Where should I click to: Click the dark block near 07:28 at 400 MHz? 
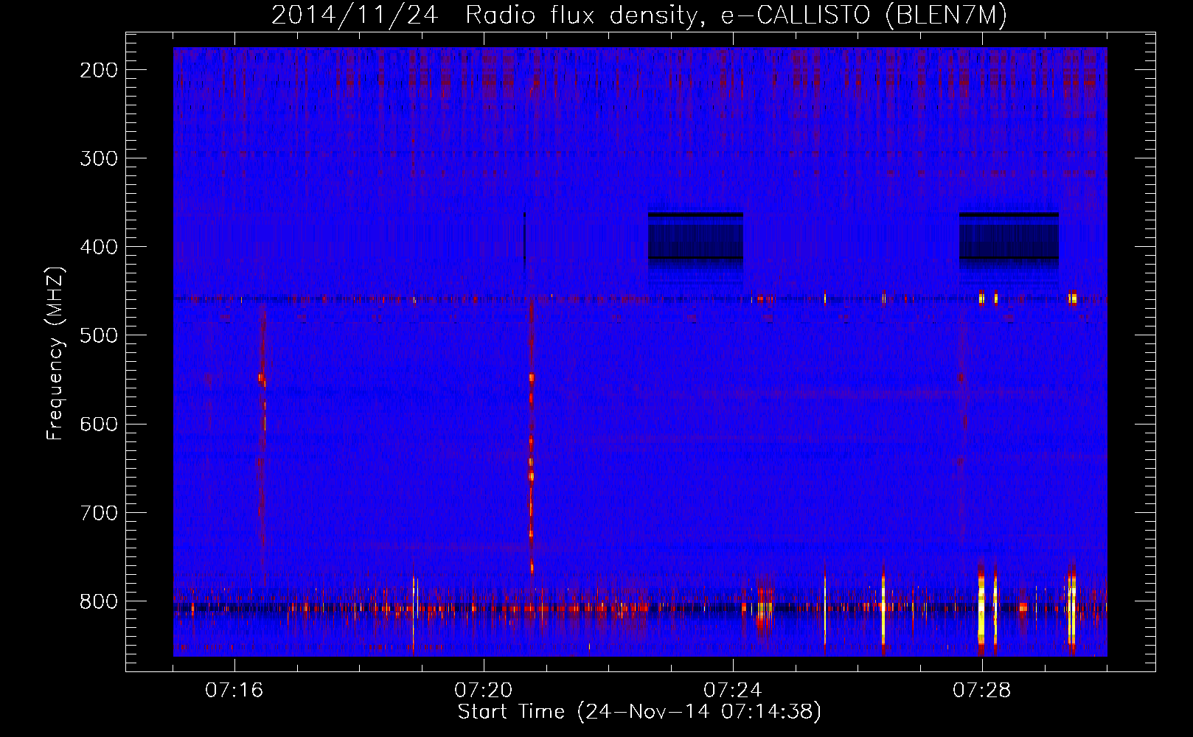(x=1009, y=240)
